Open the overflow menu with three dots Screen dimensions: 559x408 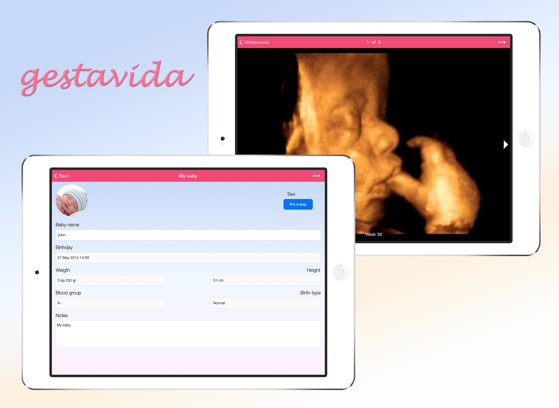[317, 176]
